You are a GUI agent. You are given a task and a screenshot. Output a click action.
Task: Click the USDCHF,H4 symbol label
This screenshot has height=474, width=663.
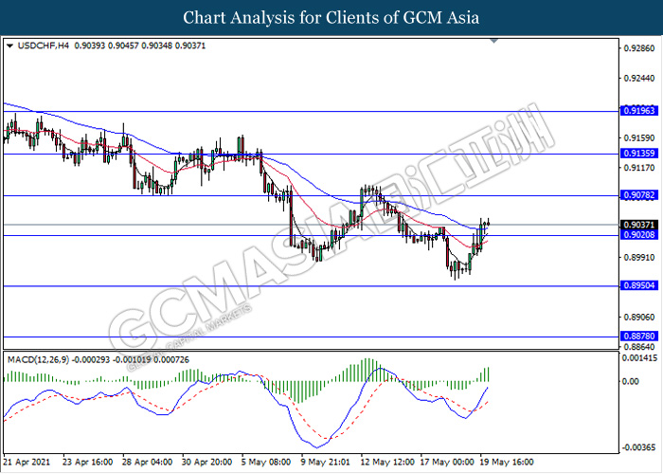tap(43, 46)
